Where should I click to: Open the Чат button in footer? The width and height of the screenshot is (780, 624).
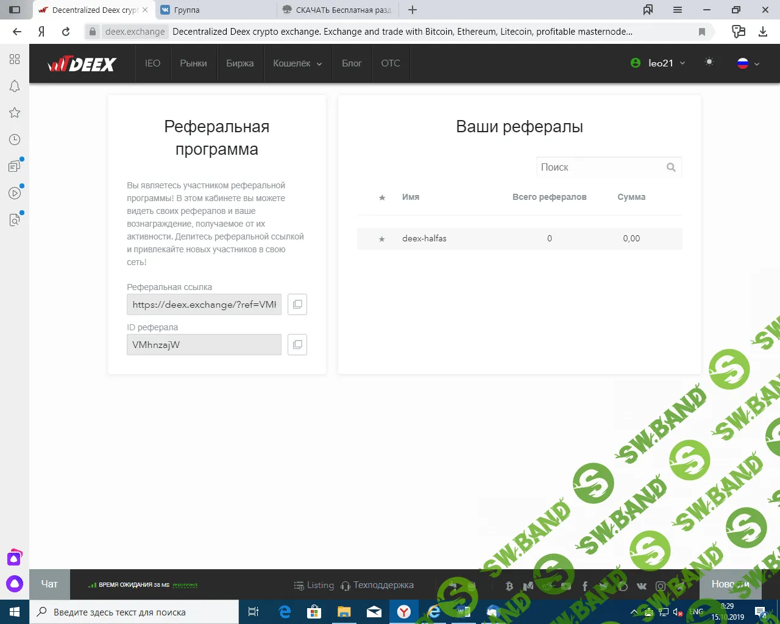(x=49, y=584)
